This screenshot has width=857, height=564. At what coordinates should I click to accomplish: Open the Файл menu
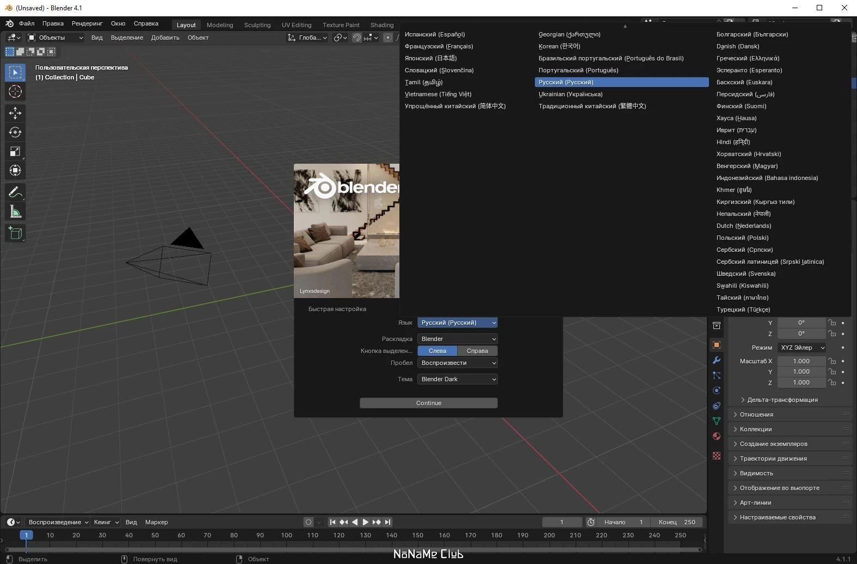pyautogui.click(x=27, y=23)
